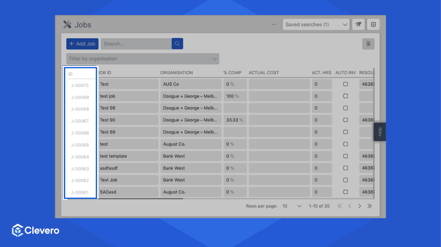The image size is (441, 247).
Task: Toggle Auto Inv checkbox for Test row
Action: coord(345,84)
